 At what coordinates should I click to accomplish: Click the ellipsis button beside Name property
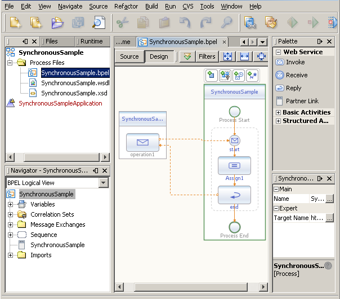pos(330,199)
